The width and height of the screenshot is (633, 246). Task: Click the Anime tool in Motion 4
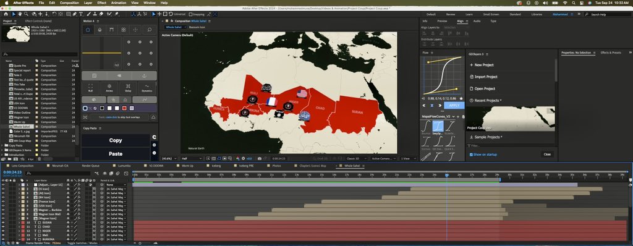[109, 88]
